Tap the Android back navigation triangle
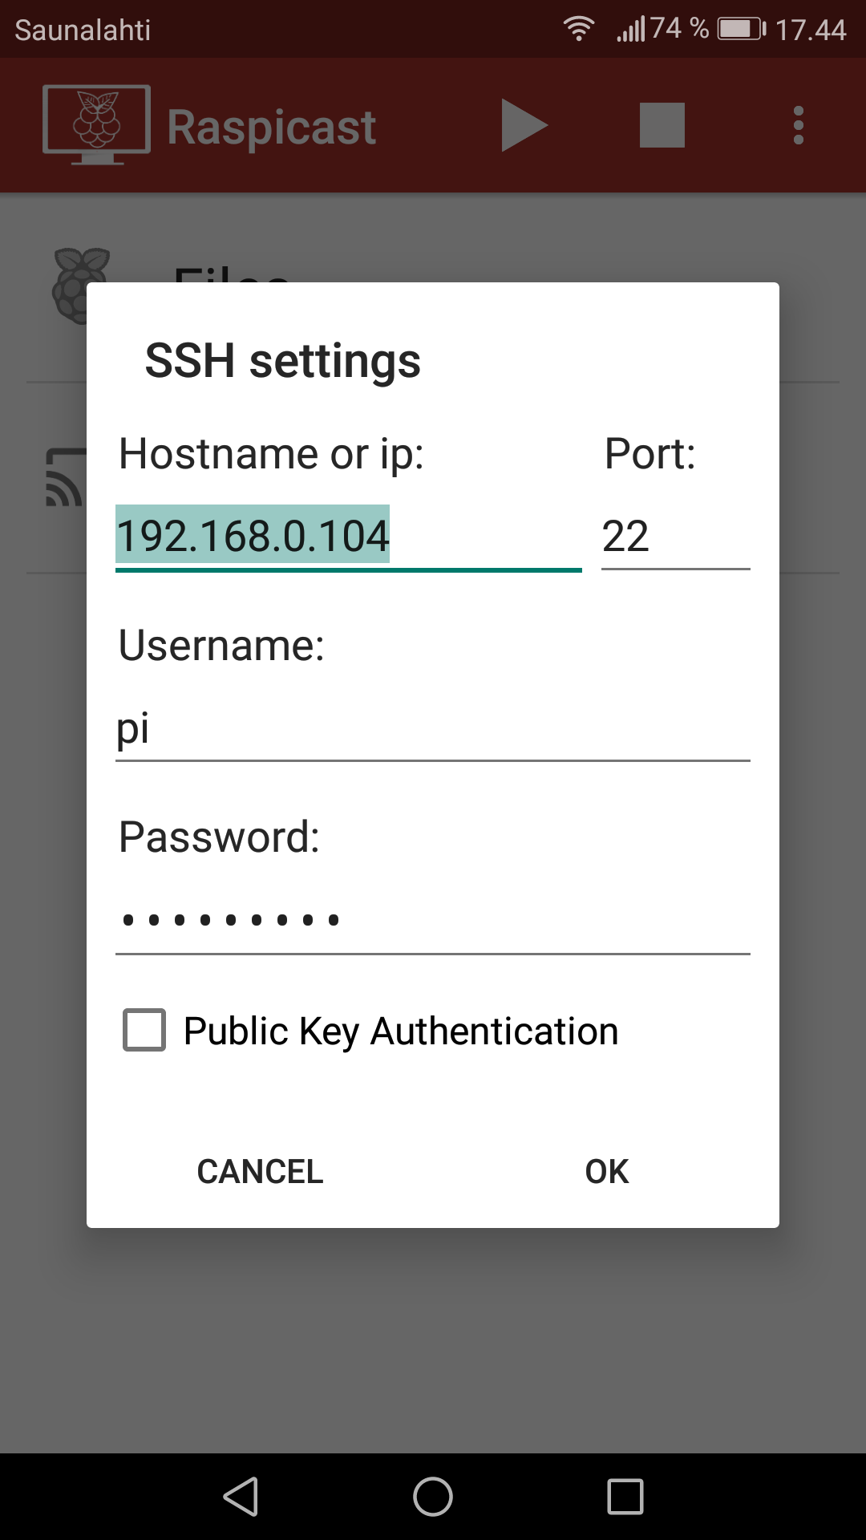866x1540 pixels. pyautogui.click(x=241, y=1497)
